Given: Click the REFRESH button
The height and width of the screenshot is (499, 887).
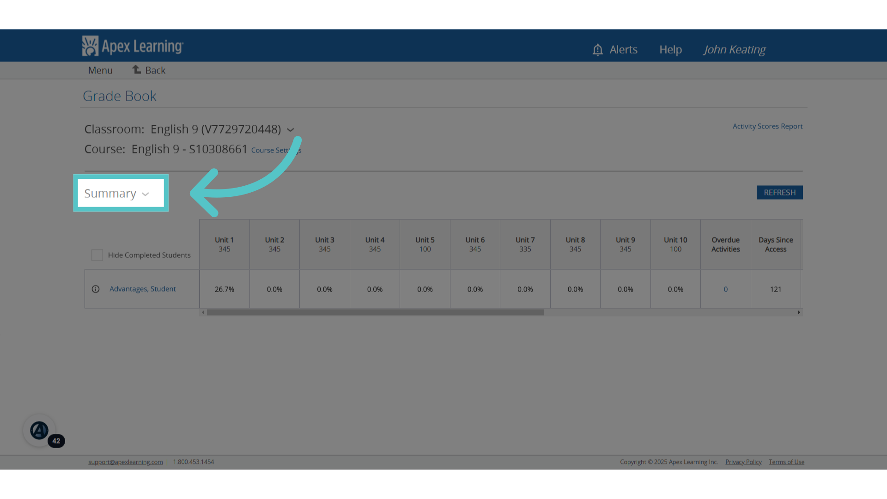Looking at the screenshot, I should point(779,193).
